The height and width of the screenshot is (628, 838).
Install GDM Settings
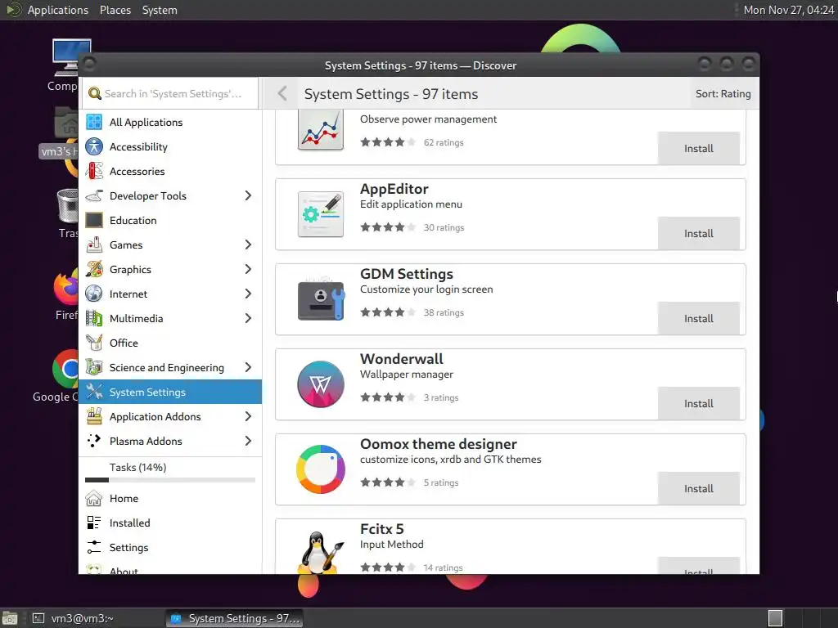(x=699, y=318)
